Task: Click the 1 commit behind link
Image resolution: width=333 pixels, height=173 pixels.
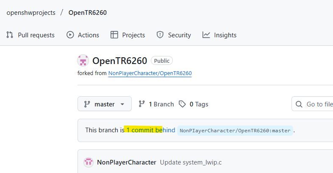Action: [x=151, y=130]
